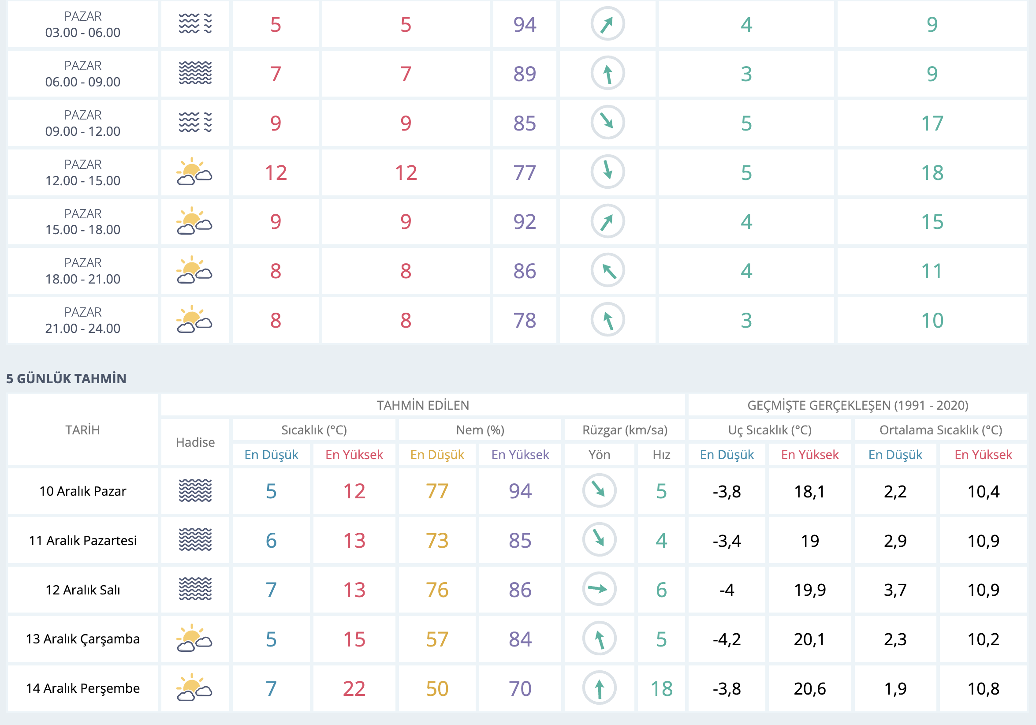1036x725 pixels.
Task: Click wind direction arrow for Pazar 18.00 - 21.00
Action: (607, 270)
